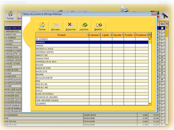
Task: Click VIANDE BOEUF cell in the background list
Action: click(x=110, y=115)
